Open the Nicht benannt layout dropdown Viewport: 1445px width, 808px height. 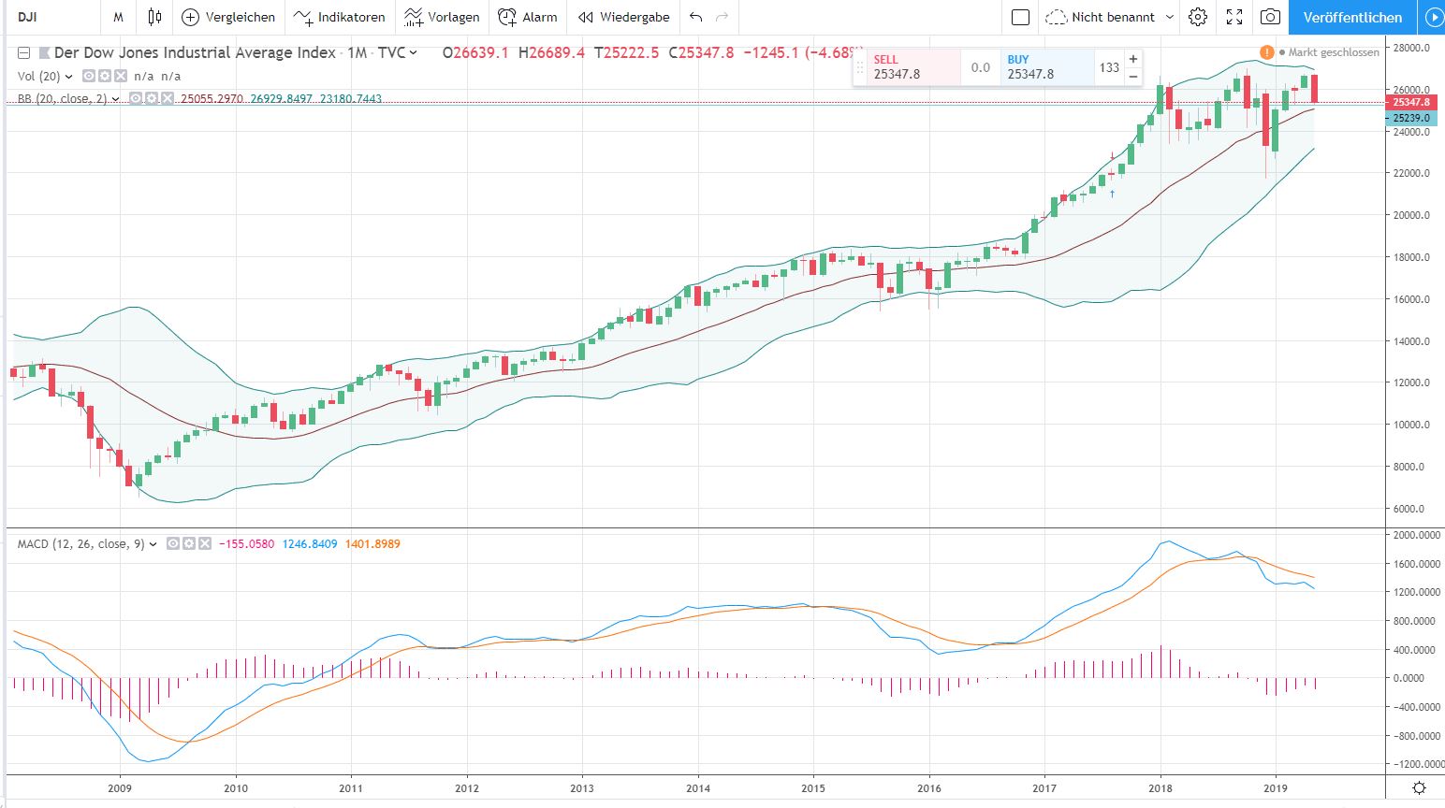tap(1109, 17)
